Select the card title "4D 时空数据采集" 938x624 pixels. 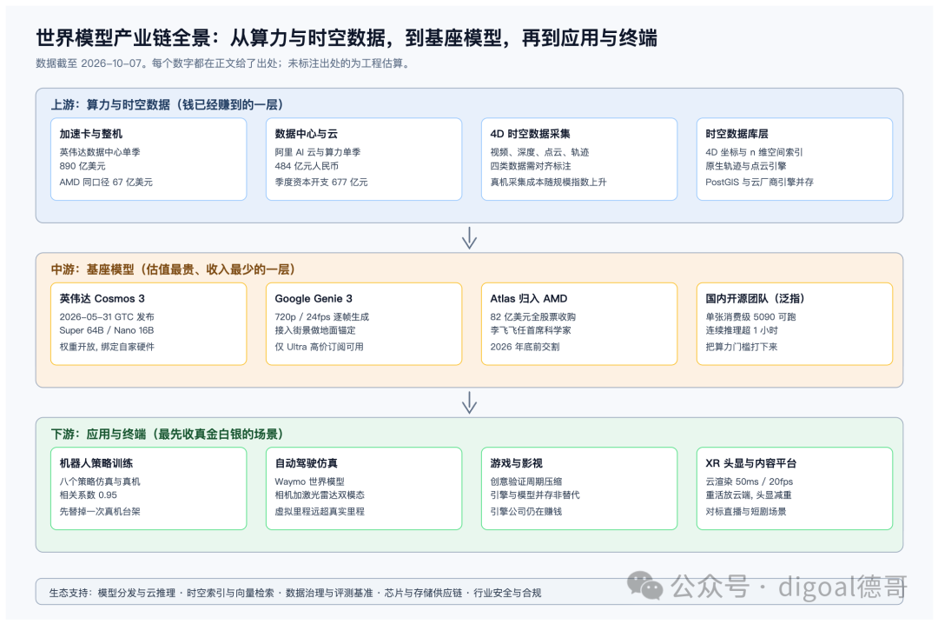[x=530, y=134]
